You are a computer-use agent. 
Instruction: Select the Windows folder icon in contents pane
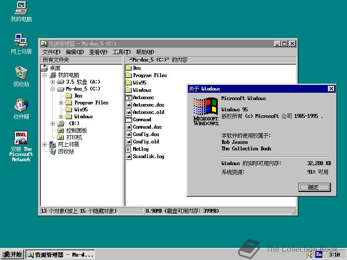click(x=129, y=90)
